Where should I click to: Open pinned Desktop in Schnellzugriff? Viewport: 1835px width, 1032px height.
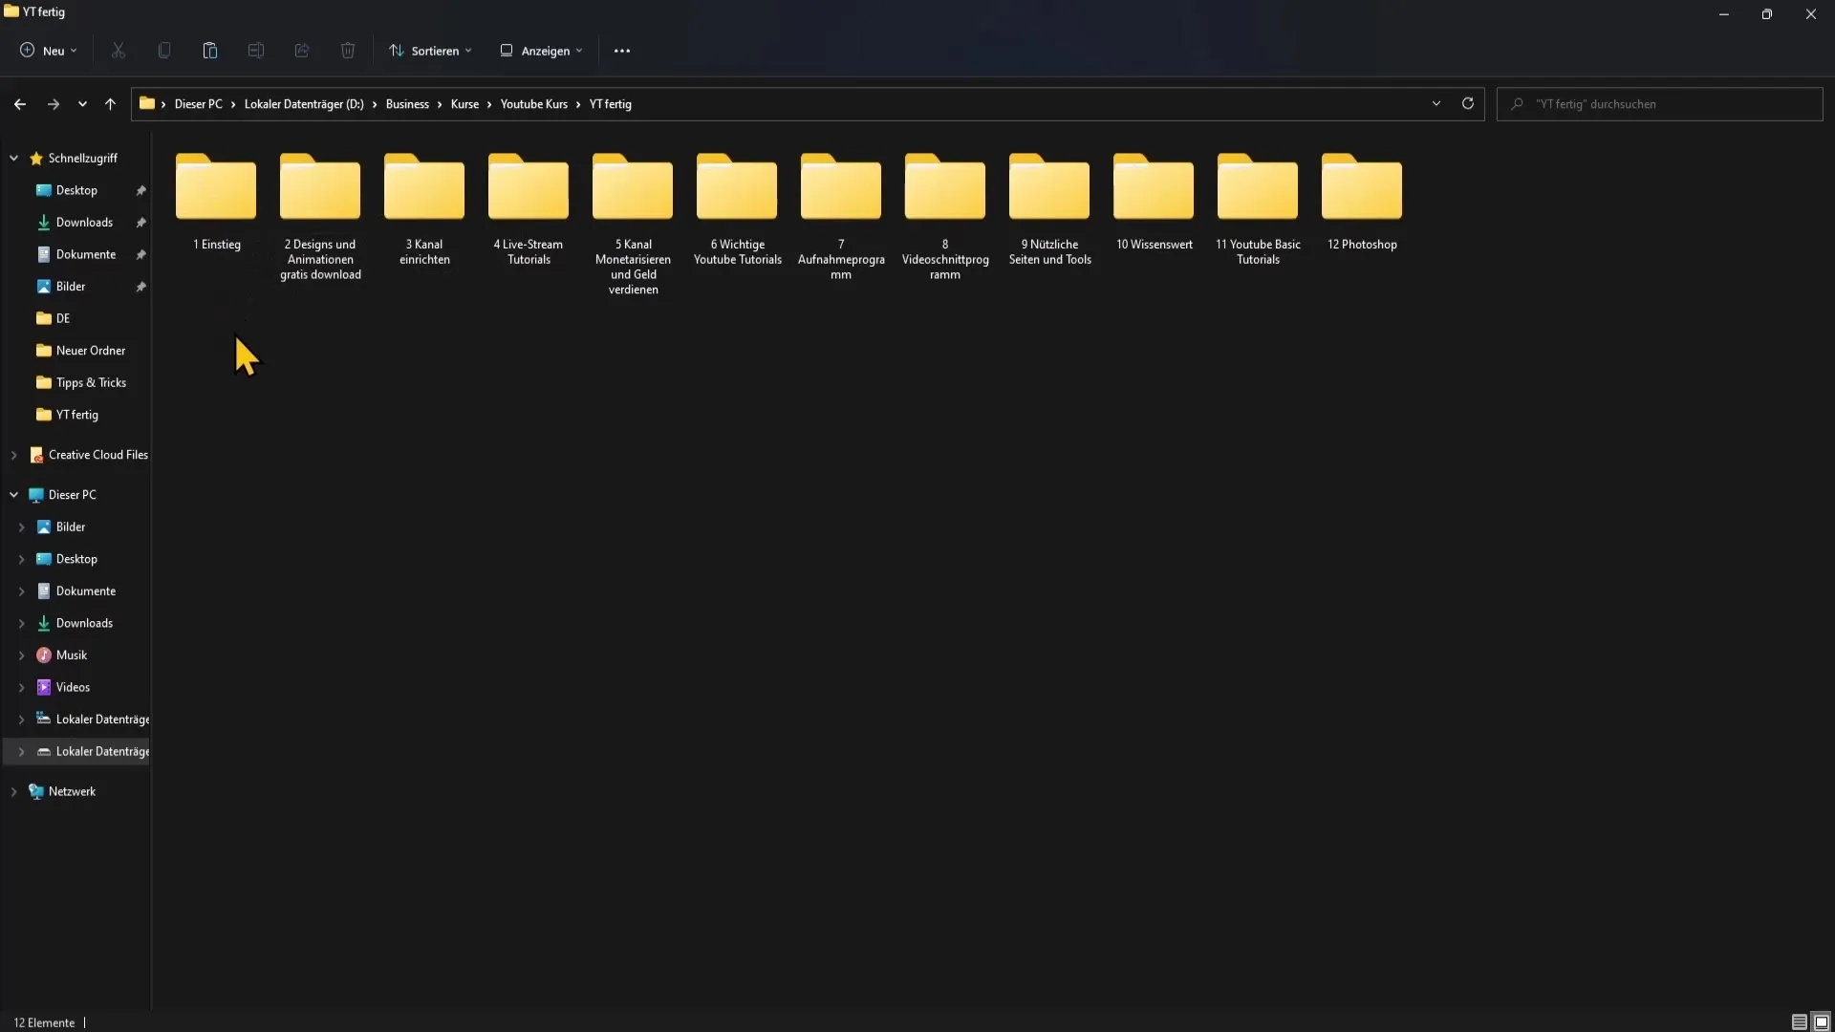76,190
